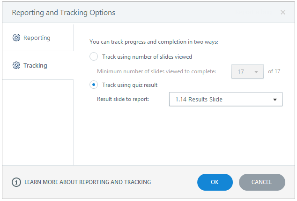Close the Reporting and Tracking Options dialog
This screenshot has width=297, height=201.
pyautogui.click(x=283, y=12)
